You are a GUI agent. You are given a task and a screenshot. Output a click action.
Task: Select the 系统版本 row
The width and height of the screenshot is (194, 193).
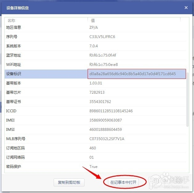95,46
